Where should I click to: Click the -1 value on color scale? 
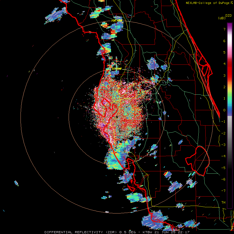click(223, 122)
